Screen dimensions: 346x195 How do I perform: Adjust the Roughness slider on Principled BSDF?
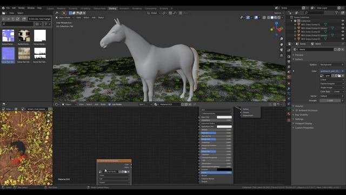coord(216,139)
